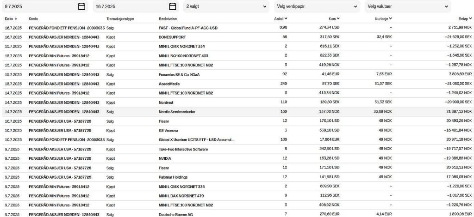This screenshot has height=217, width=474.
Task: Select the Deutsche Boerse AG description
Action: click(175, 215)
